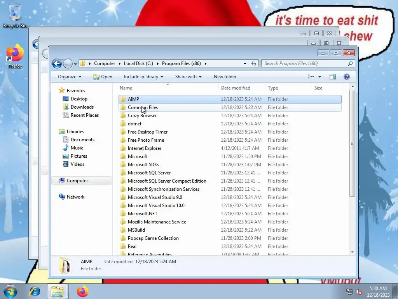Click the file list vertical scrollbar thumb
Viewport: 398px width, 299px height.
(x=352, y=143)
